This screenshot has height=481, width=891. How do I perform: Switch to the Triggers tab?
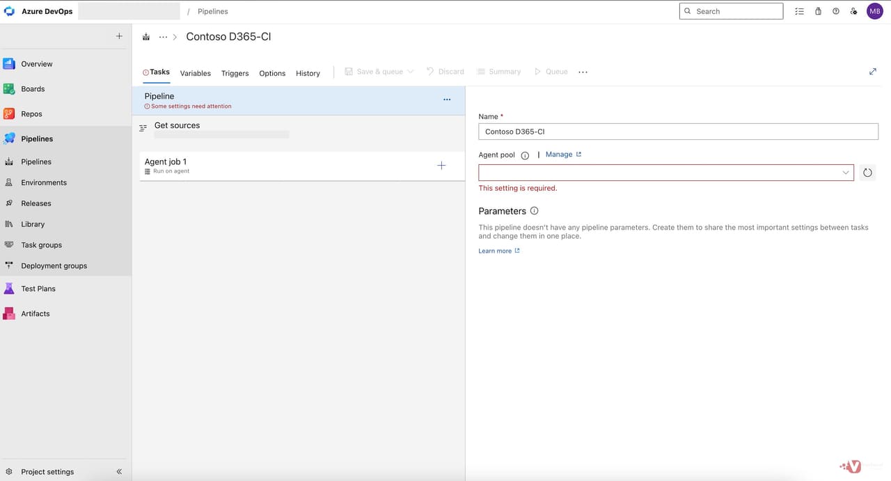235,73
